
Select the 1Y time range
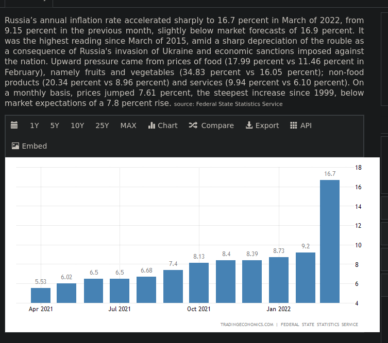click(x=35, y=125)
